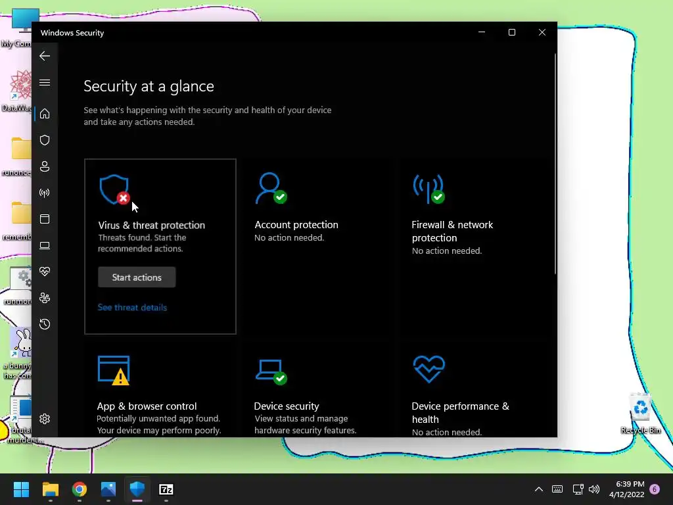
Task: Launch Google Chrome from taskbar
Action: tap(80, 489)
